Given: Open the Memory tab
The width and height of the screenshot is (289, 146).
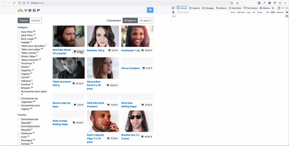Looking at the screenshot, I should coord(265,8).
